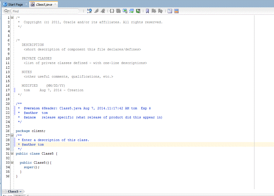This screenshot has height=196, width=274.
Task: Go to previous bookmark icon
Action: (x=160, y=11)
